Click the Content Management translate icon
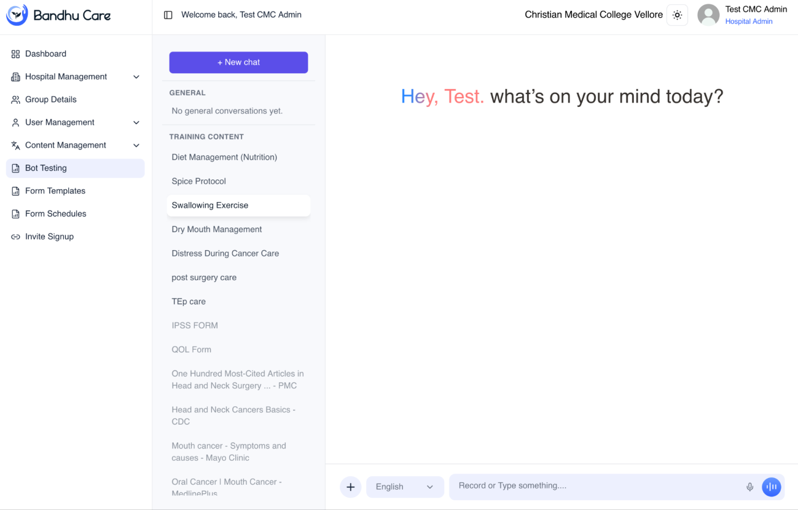The width and height of the screenshot is (798, 510). click(x=16, y=145)
